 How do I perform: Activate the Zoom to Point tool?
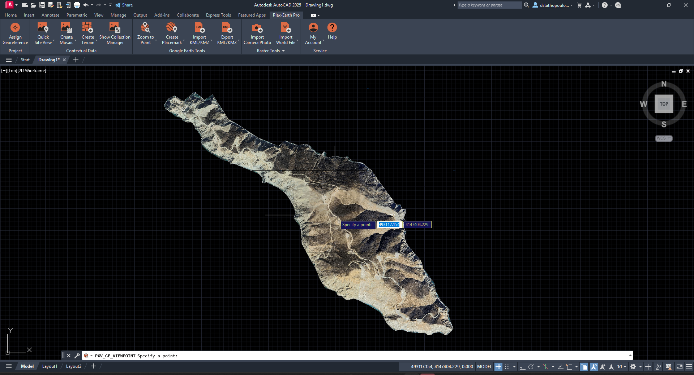point(146,33)
